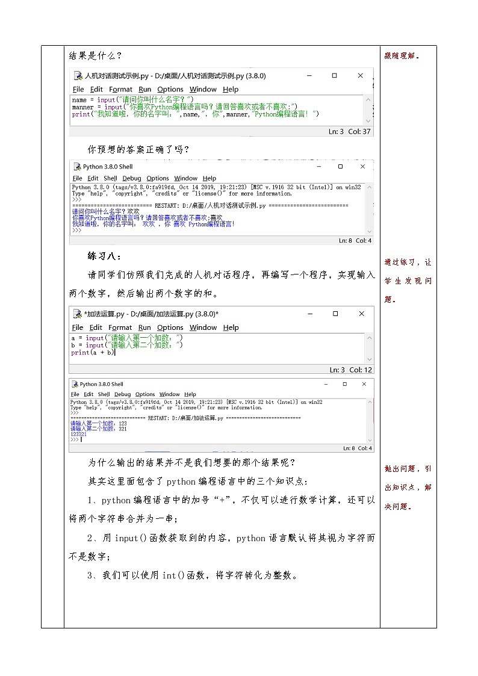Open Format menu in *加法运算.py editor
478x676 pixels.
120,327
